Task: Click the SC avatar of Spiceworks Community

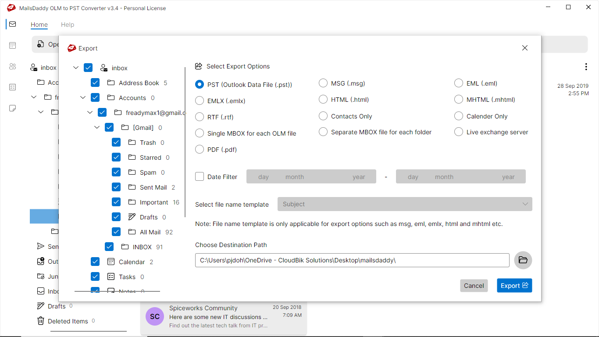Action: (x=154, y=316)
